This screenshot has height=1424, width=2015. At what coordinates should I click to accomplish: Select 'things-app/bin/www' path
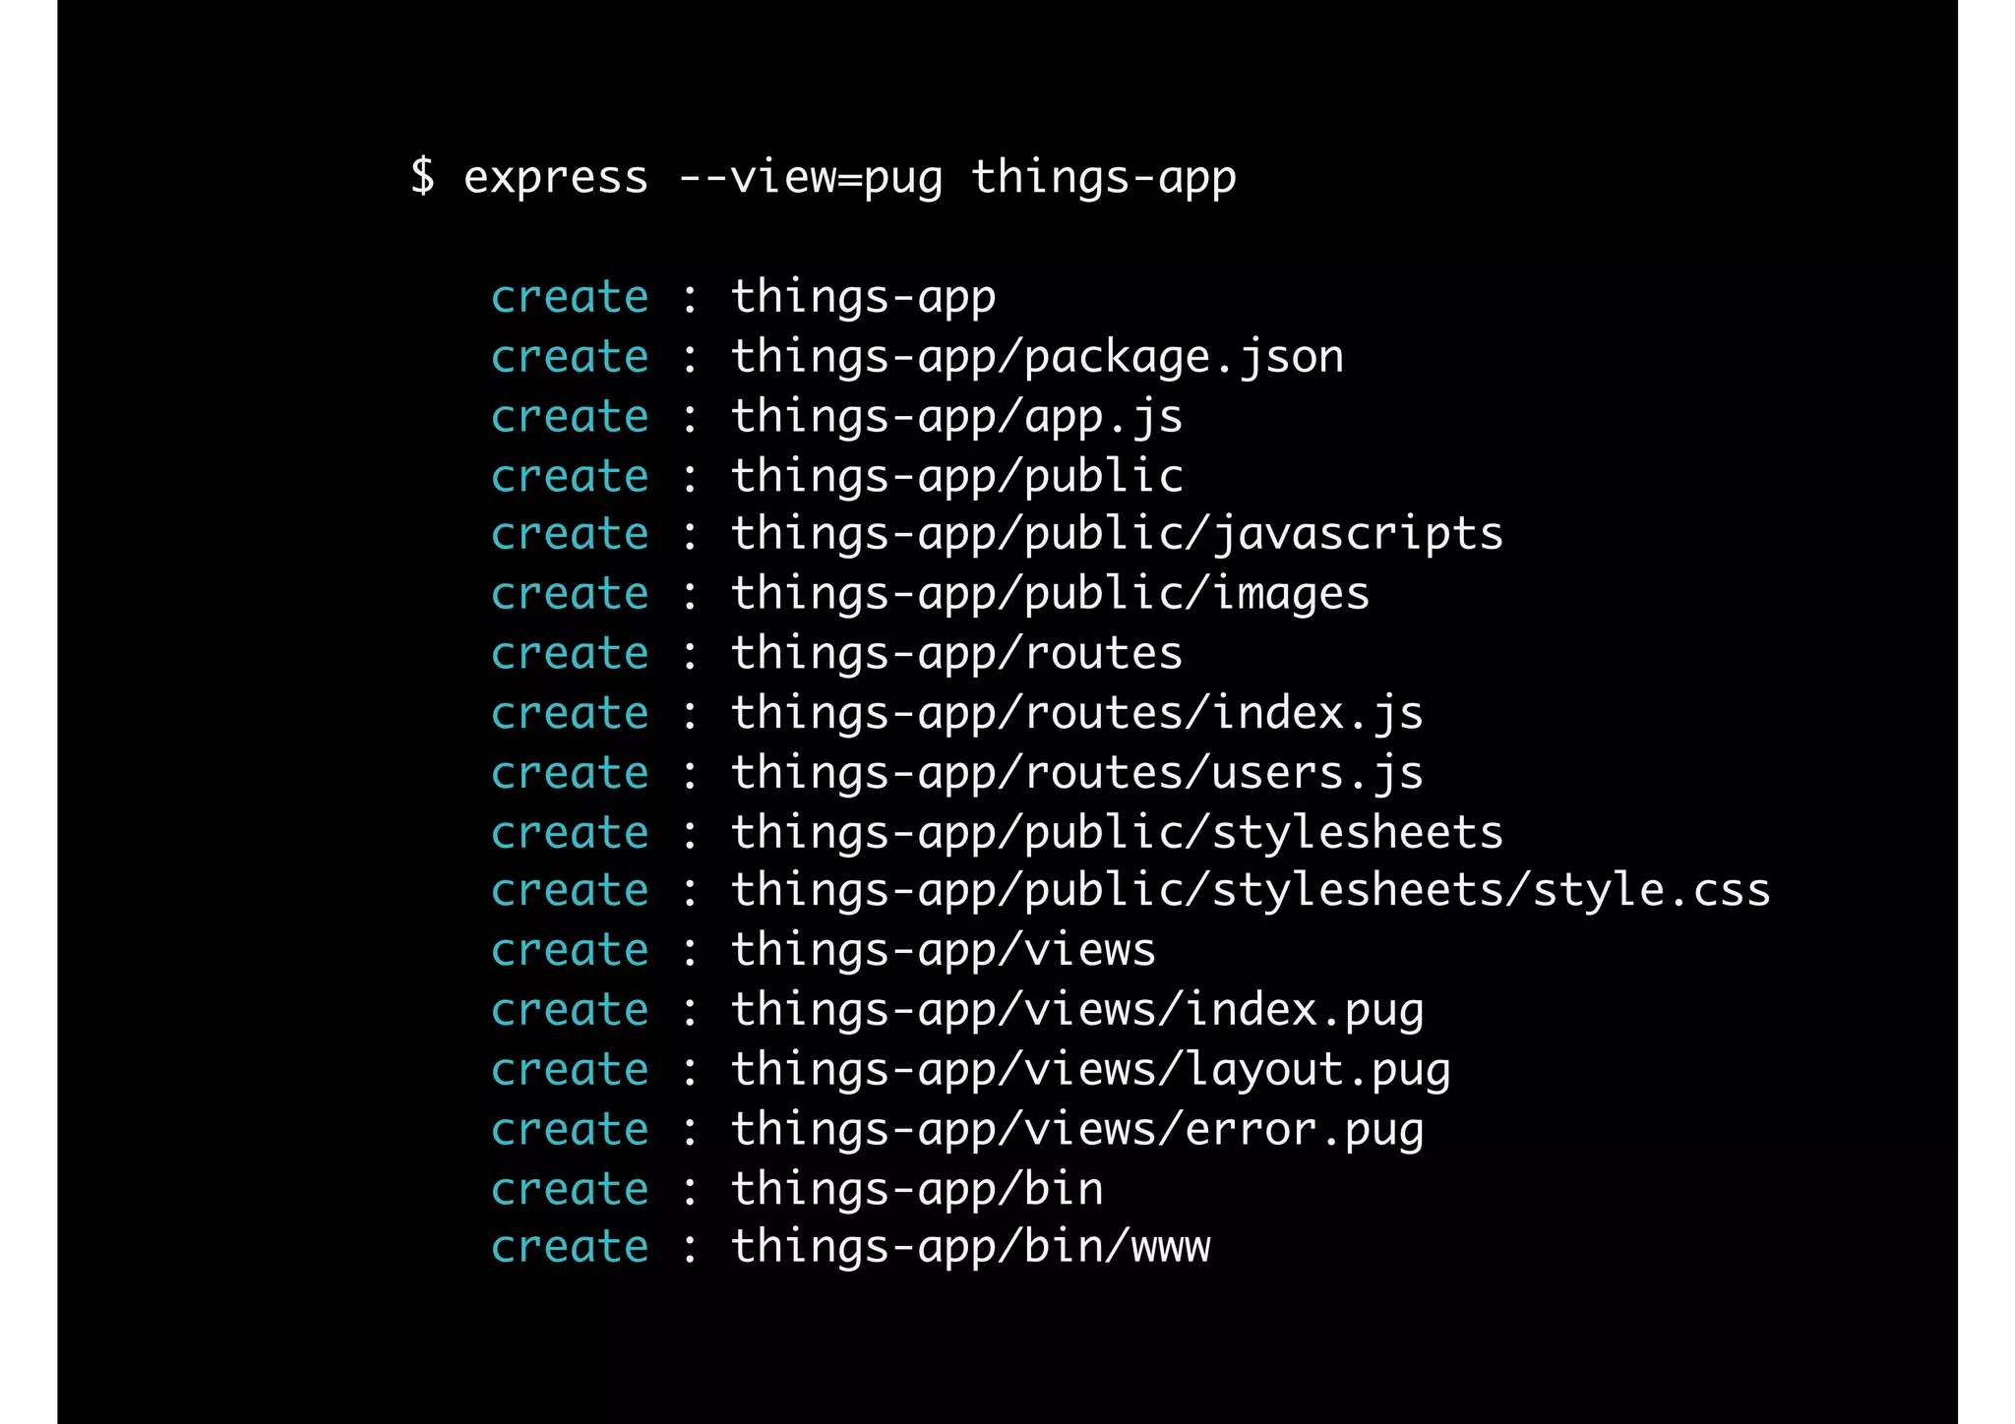tap(970, 1247)
